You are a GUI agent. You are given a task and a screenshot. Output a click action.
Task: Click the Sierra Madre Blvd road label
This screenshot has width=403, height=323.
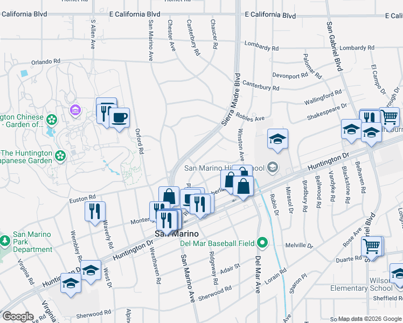231,100
